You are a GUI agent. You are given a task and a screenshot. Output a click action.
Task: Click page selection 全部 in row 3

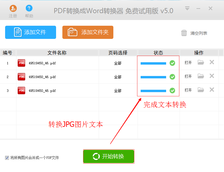coord(118,91)
